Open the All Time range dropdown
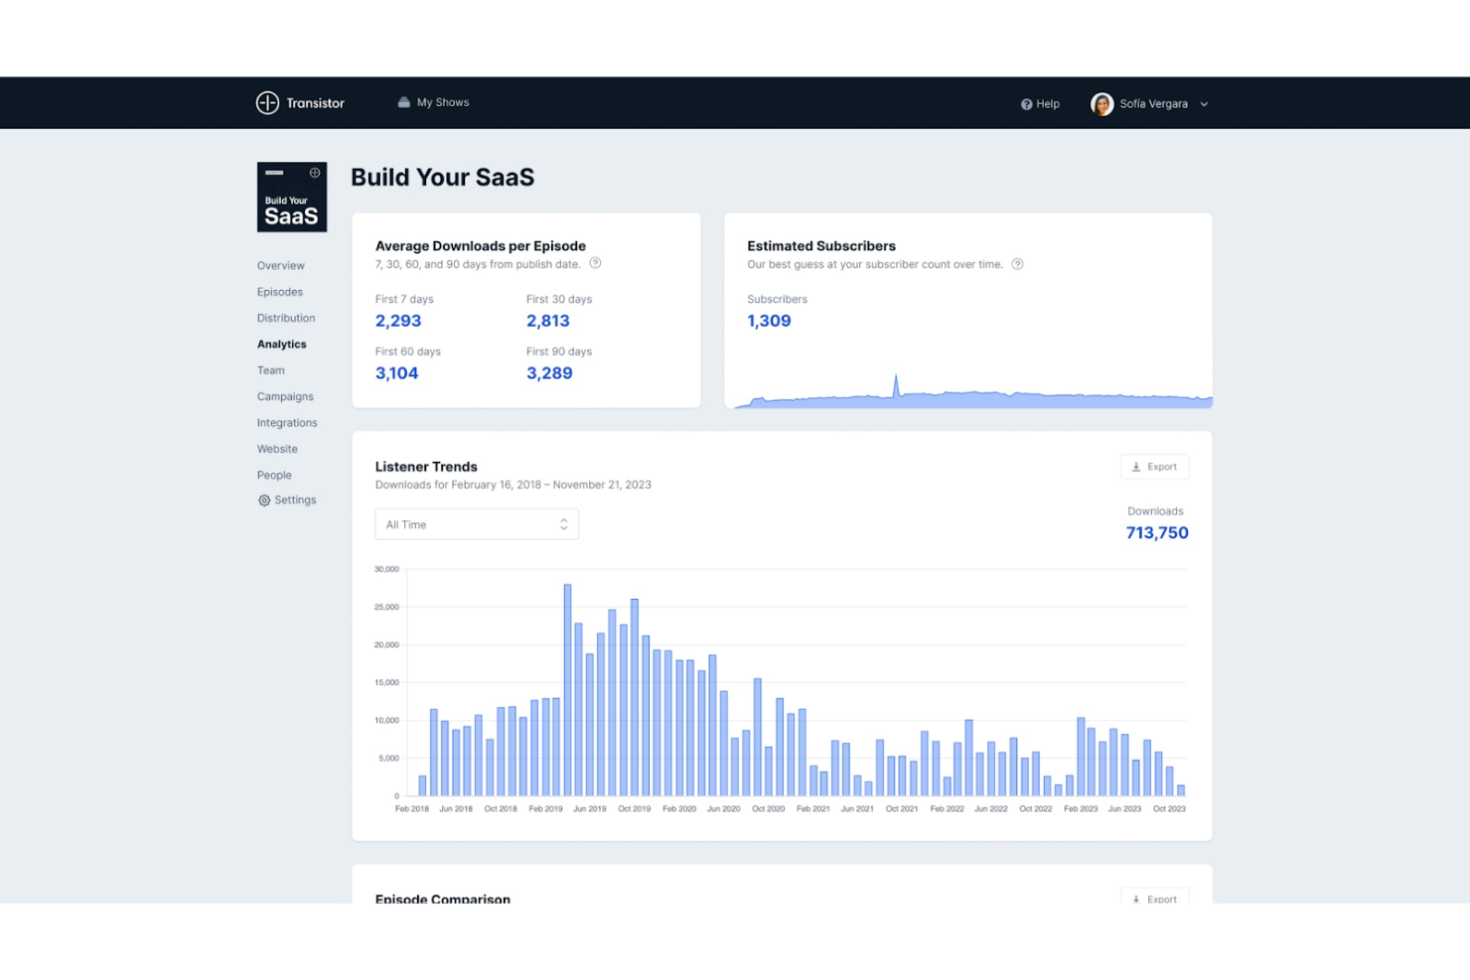1470x980 pixels. click(477, 524)
